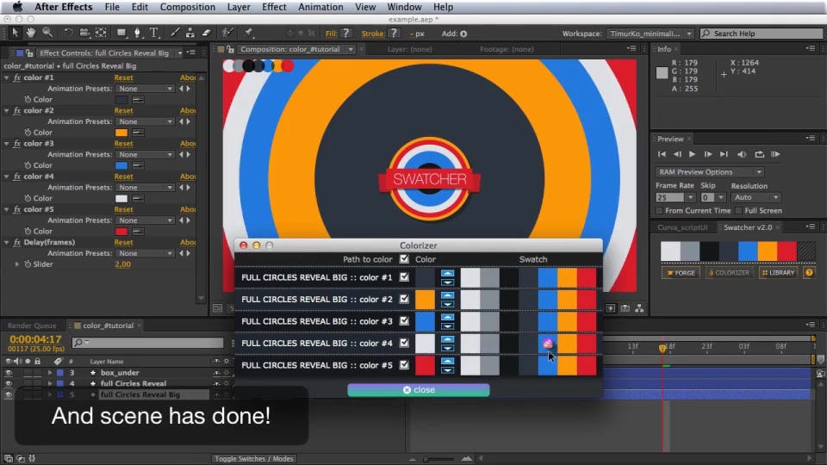The height and width of the screenshot is (465, 827).
Task: Uncheck the color #3 checkbox in Colorizer
Action: click(404, 320)
